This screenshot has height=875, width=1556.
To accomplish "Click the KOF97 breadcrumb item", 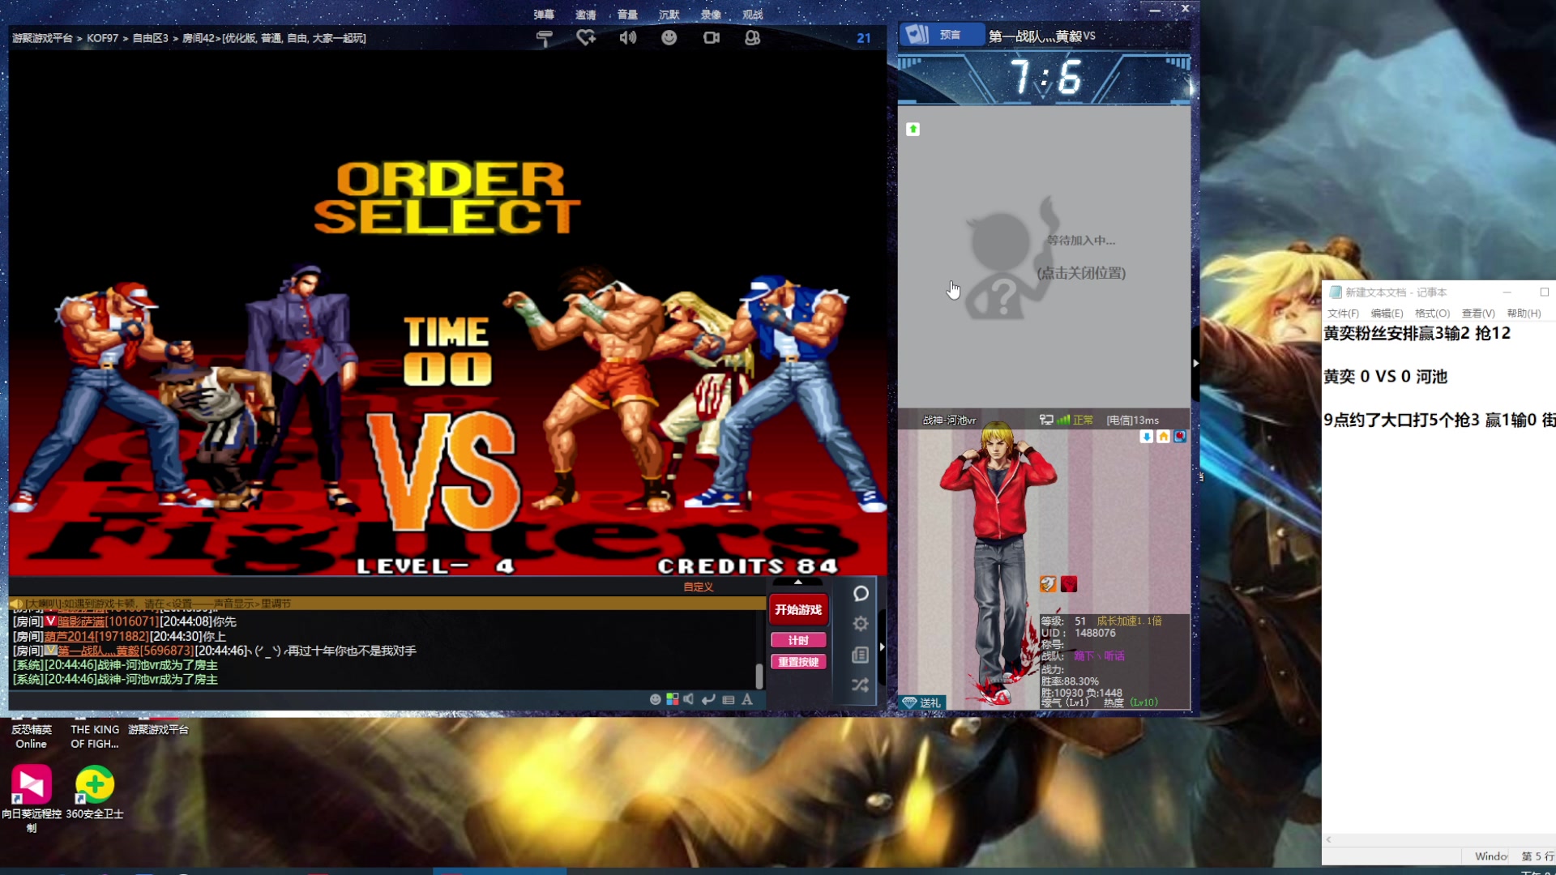I will coord(103,38).
